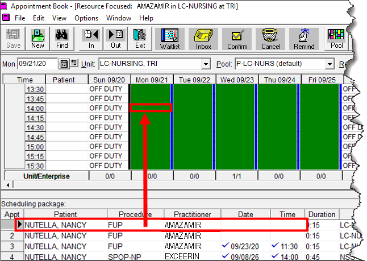Click the 15:00 time row label

pyautogui.click(x=35, y=147)
